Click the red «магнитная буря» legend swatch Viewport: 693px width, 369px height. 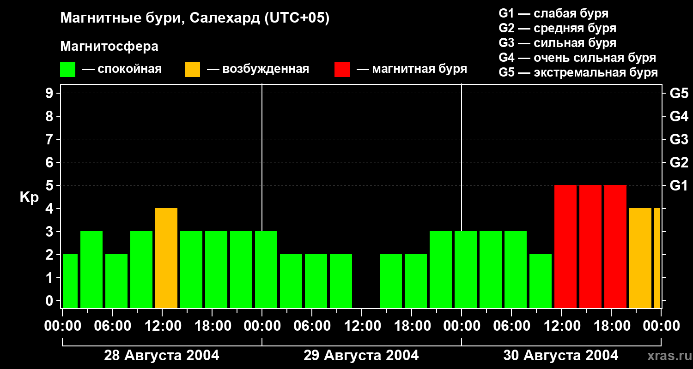[x=342, y=70]
